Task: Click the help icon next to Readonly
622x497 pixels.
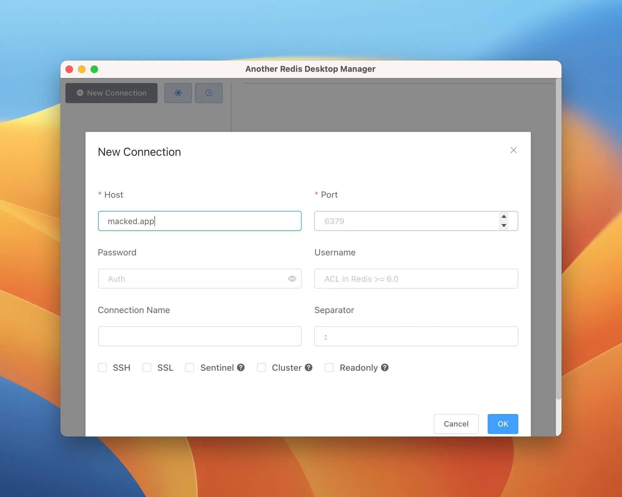Action: (x=385, y=368)
